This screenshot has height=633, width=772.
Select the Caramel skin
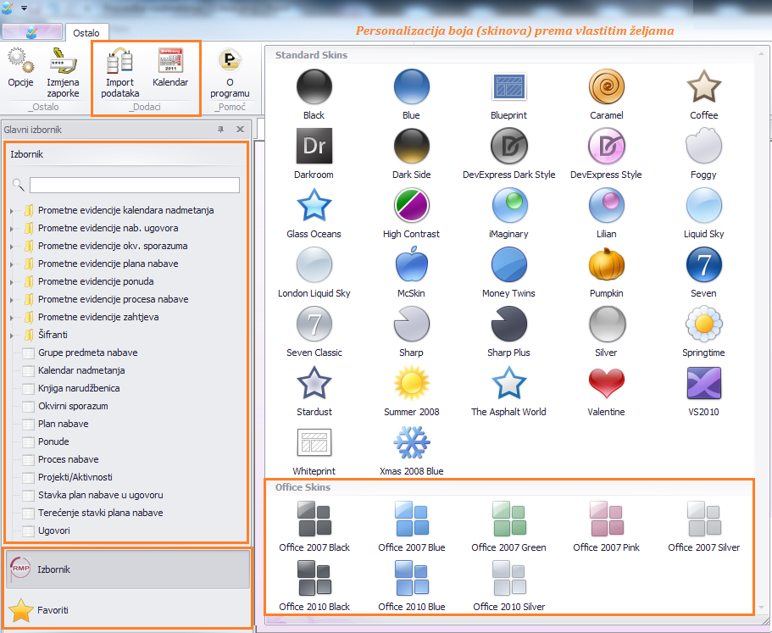[x=606, y=95]
